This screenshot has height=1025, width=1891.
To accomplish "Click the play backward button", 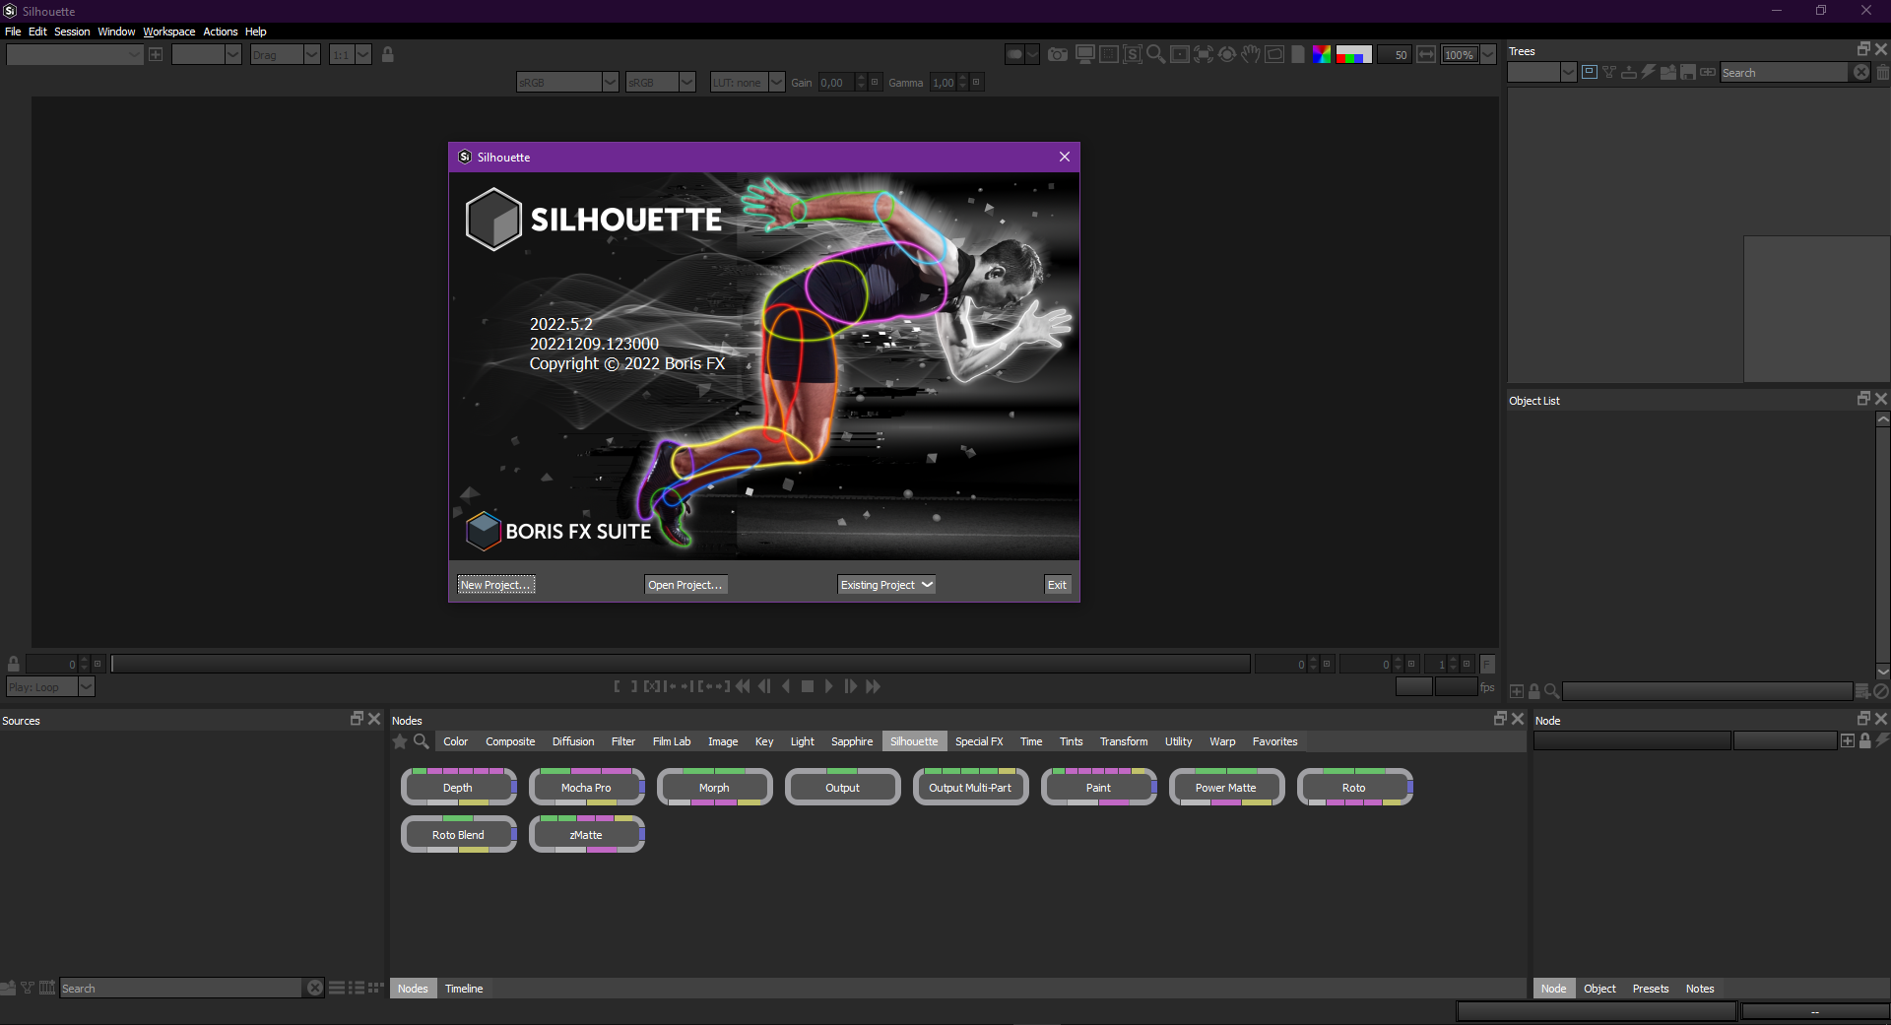I will pos(786,686).
